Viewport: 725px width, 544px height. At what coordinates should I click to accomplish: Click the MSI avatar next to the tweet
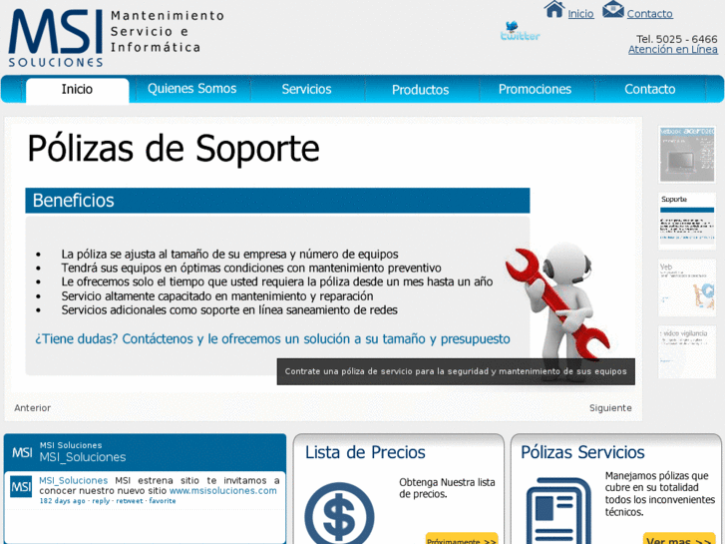pos(21,486)
